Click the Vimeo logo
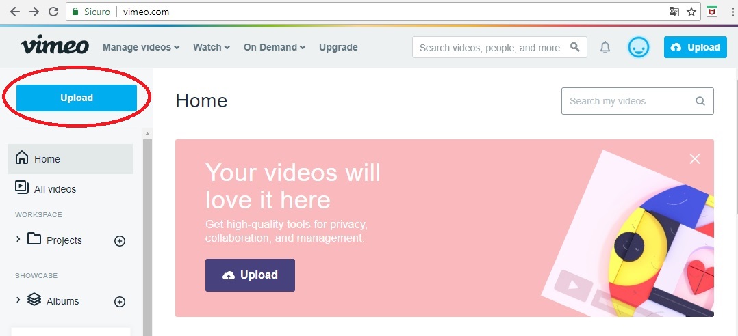The image size is (738, 336). 55,46
